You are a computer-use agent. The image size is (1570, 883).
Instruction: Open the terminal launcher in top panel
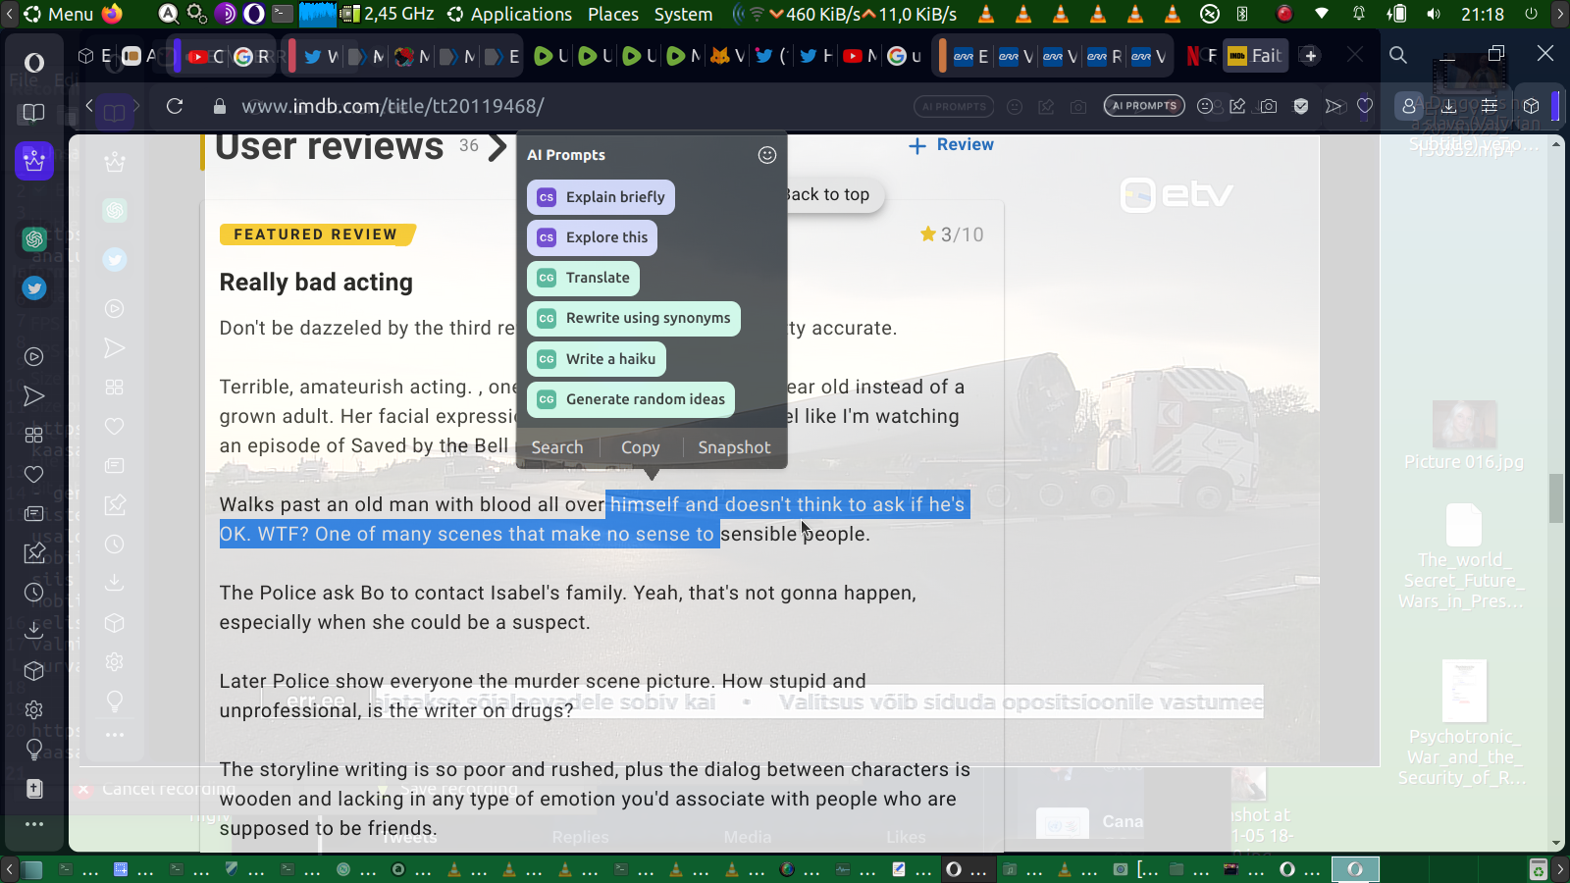(283, 14)
